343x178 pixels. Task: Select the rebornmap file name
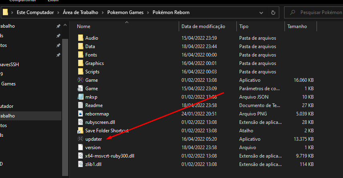pos(97,114)
